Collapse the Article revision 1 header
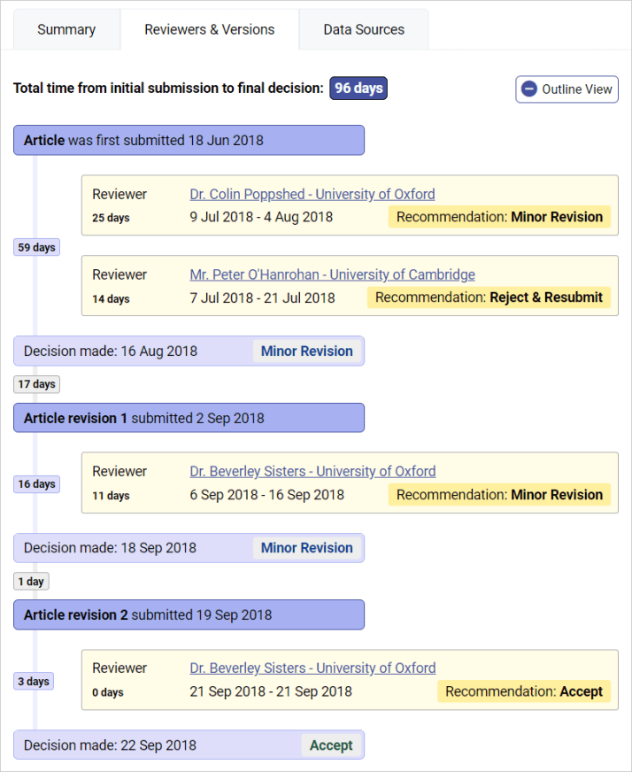The height and width of the screenshot is (772, 632). [189, 418]
